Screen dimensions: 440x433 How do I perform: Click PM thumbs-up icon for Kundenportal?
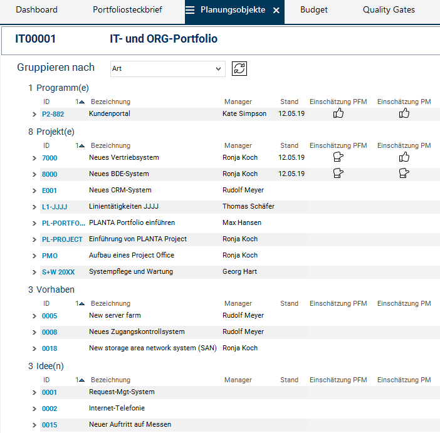404,113
